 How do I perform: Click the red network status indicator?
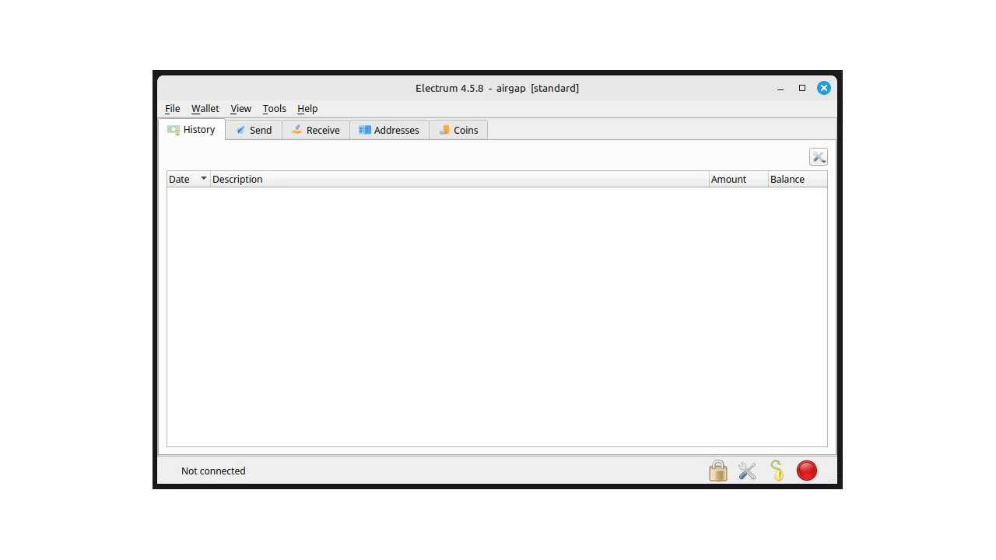pyautogui.click(x=806, y=471)
